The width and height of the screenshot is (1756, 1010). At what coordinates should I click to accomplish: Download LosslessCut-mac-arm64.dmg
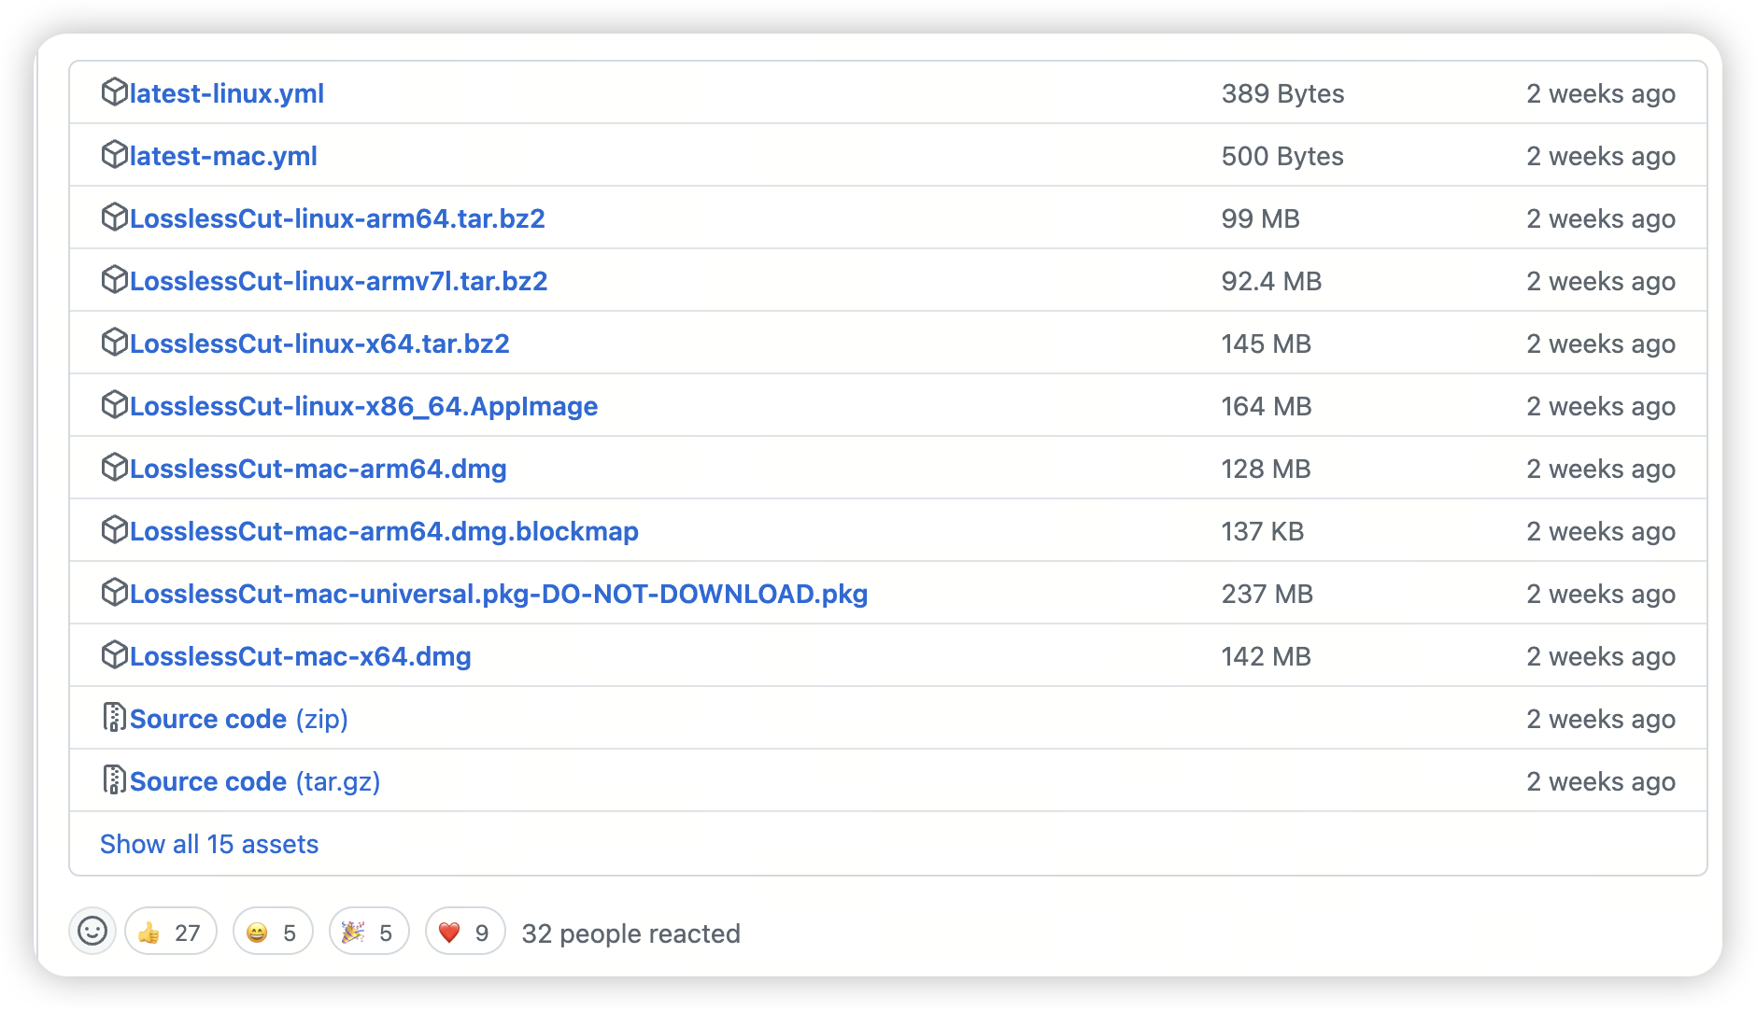click(x=319, y=469)
